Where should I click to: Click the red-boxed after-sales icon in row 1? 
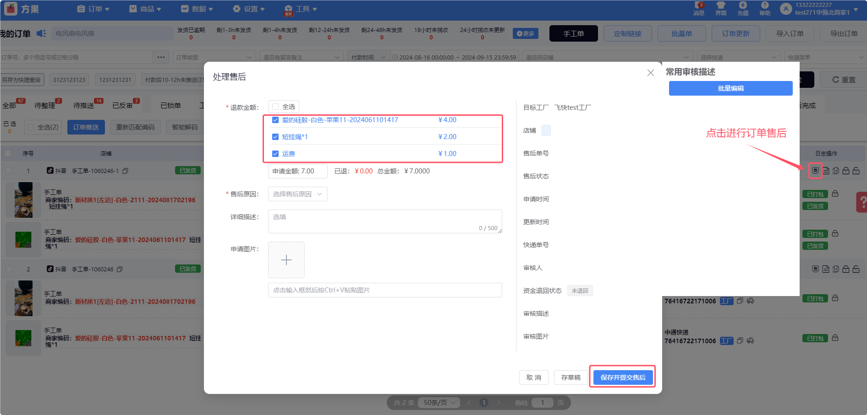(x=815, y=171)
